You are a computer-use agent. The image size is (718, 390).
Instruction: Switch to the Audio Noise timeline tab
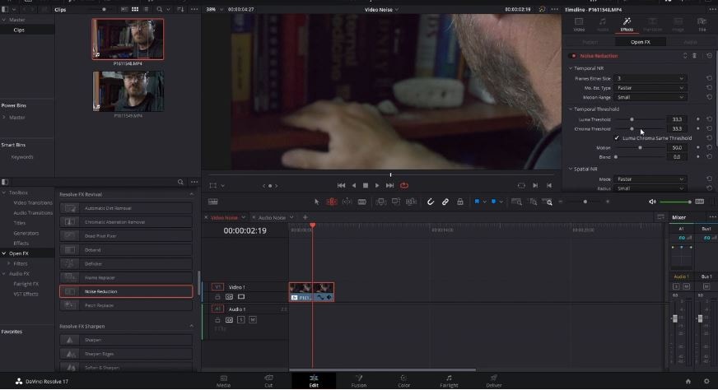(x=272, y=217)
